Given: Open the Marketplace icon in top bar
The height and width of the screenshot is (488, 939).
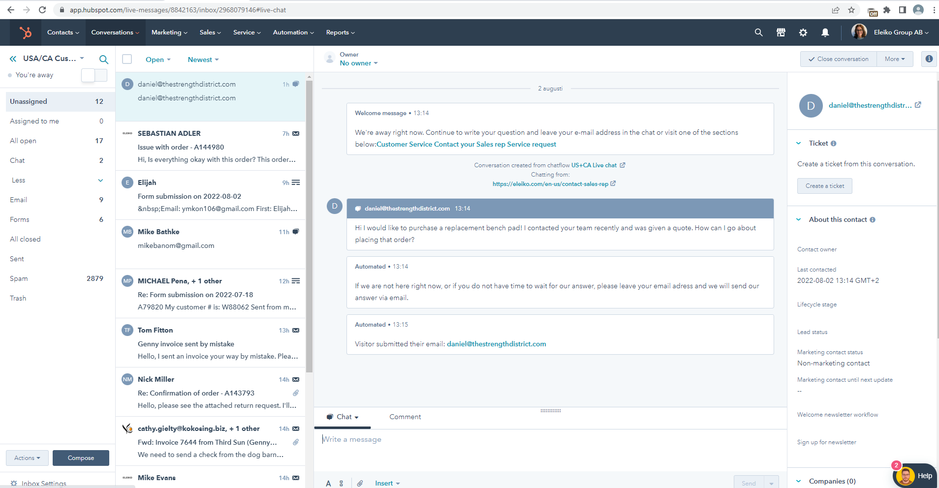Looking at the screenshot, I should 781,32.
